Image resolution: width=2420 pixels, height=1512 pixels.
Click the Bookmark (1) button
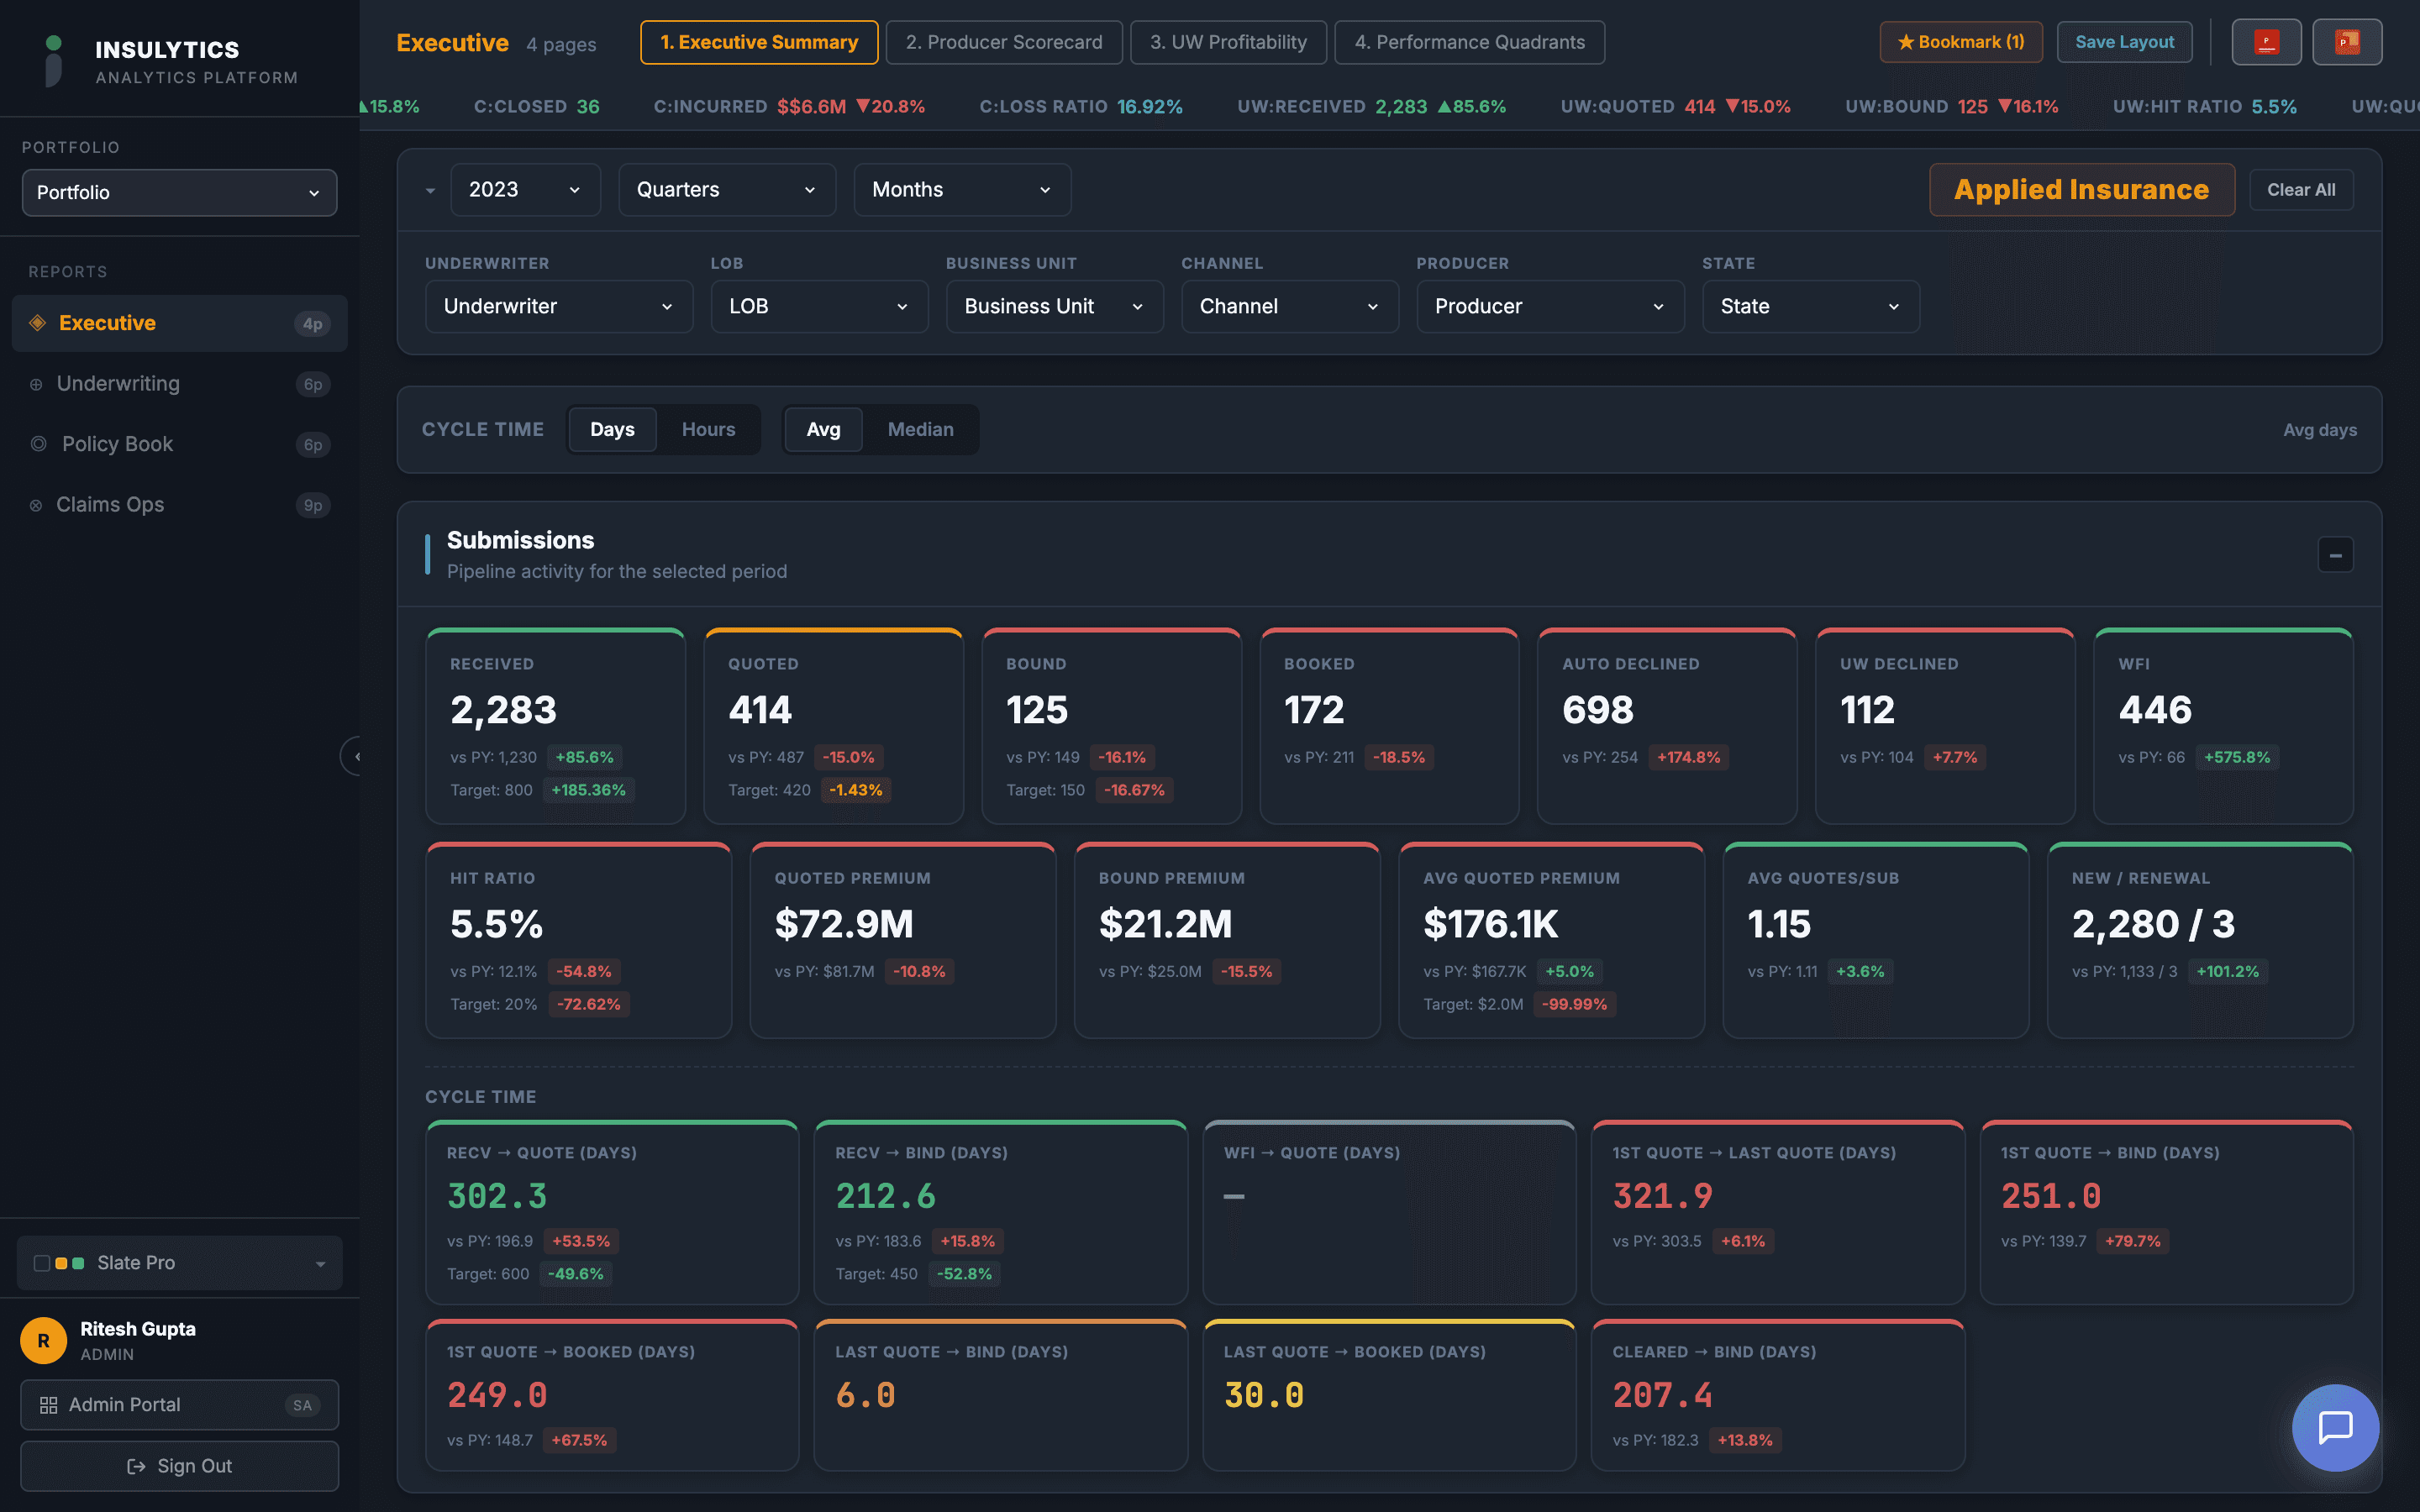click(1960, 42)
